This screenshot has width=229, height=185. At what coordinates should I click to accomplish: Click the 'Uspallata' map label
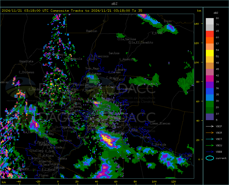26,62
